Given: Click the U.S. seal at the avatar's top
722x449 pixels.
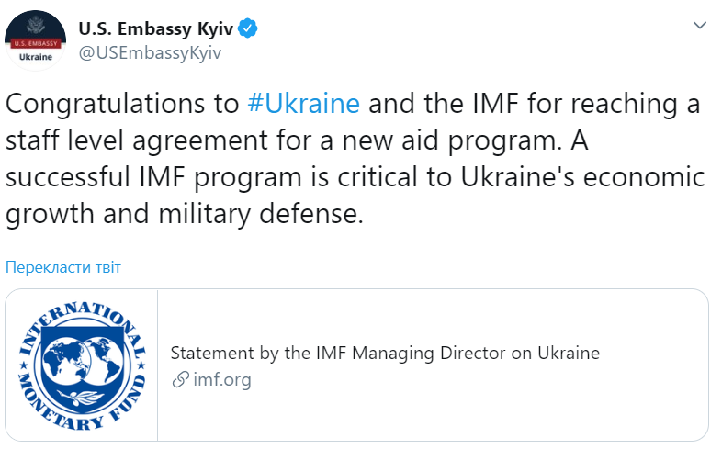Looking at the screenshot, I should [x=36, y=25].
